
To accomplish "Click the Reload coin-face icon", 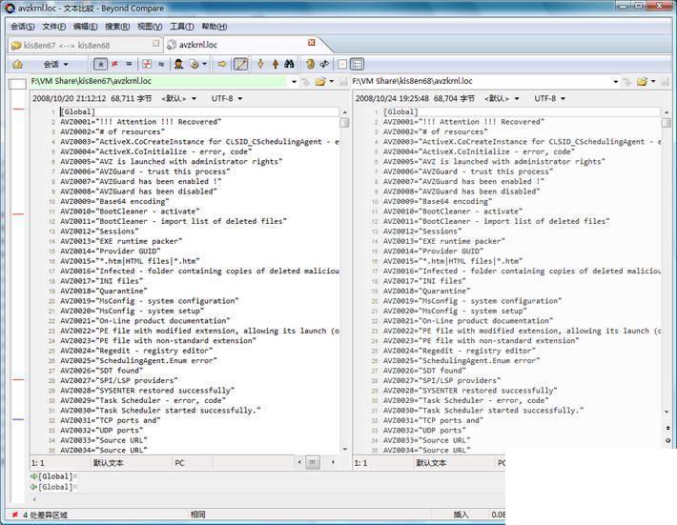I will [x=310, y=64].
